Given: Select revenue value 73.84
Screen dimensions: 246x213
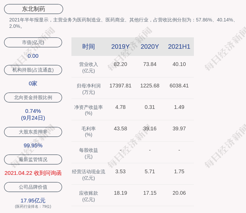Looking at the screenshot, I should tap(150, 64).
